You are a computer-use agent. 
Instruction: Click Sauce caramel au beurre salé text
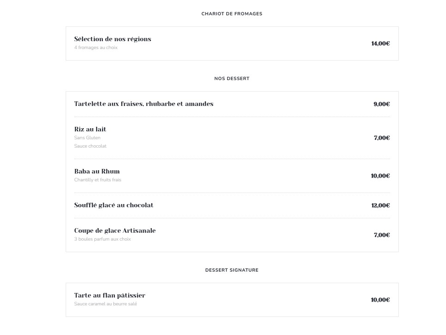pyautogui.click(x=105, y=304)
